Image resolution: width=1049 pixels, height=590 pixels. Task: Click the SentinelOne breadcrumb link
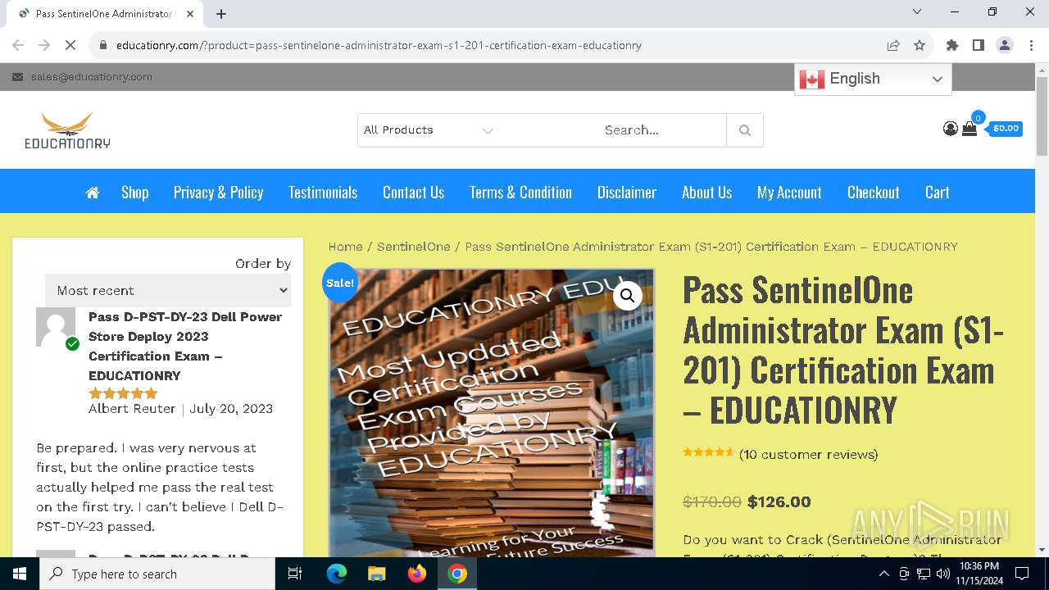(x=414, y=247)
